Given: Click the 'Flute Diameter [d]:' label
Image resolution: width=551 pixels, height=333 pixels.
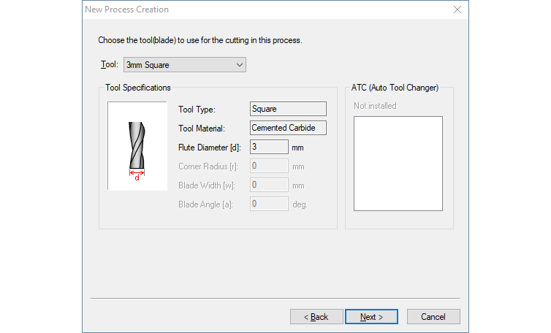Looking at the screenshot, I should [x=209, y=148].
